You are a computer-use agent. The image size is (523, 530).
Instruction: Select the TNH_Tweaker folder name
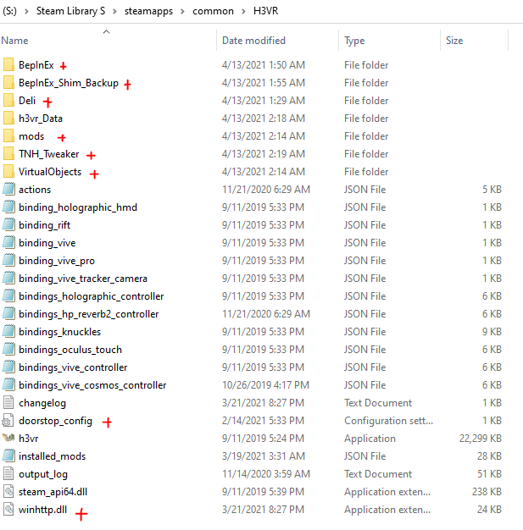pyautogui.click(x=49, y=154)
